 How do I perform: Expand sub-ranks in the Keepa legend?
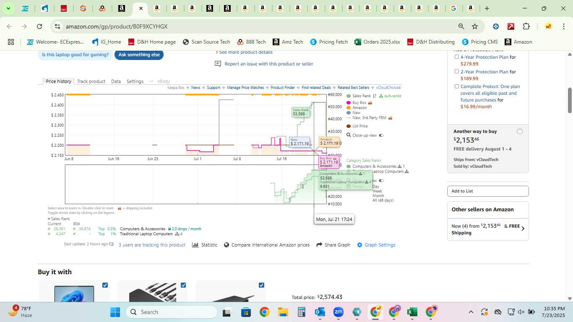(x=390, y=96)
